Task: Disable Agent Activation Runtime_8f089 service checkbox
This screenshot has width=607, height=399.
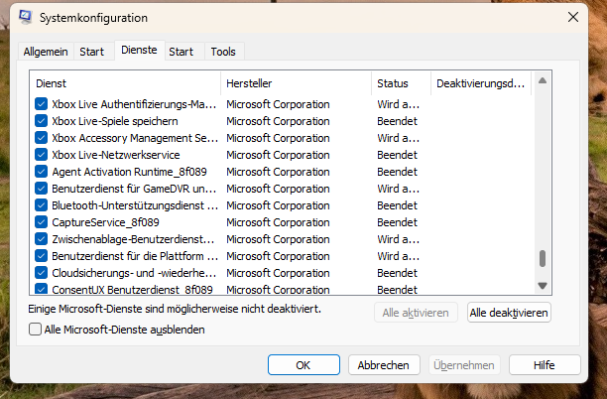Action: (41, 172)
